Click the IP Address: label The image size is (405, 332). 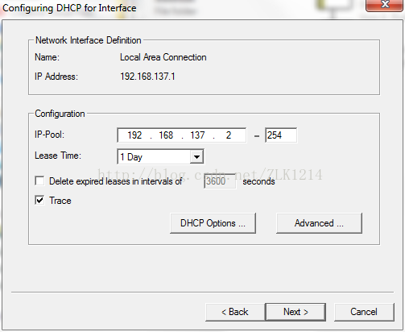point(56,77)
